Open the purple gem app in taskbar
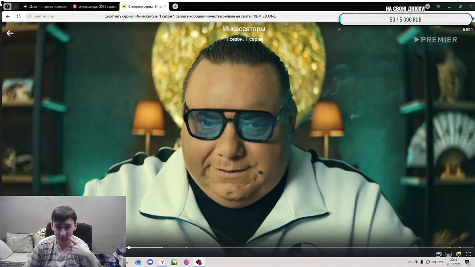Image resolution: width=475 pixels, height=267 pixels. tap(187, 262)
